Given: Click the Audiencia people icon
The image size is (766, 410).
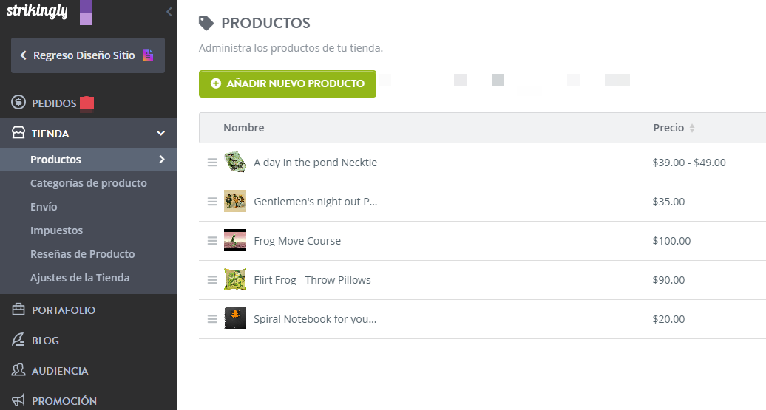Looking at the screenshot, I should click(x=18, y=370).
